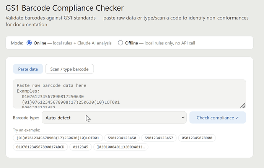The image size is (264, 168).
Task: Click the Check compliance button
Action: coord(218,117)
